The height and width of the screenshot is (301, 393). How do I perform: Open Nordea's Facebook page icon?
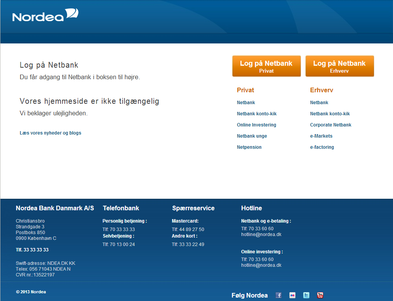(279, 295)
